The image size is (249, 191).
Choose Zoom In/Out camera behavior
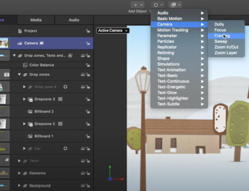tap(226, 47)
